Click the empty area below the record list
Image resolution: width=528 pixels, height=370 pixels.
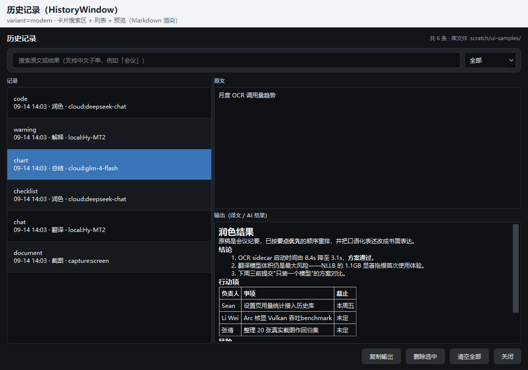point(109,308)
